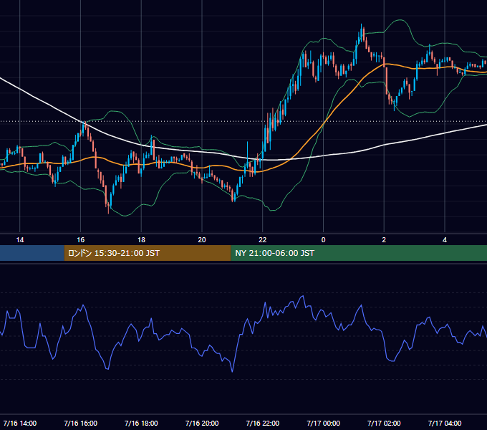This screenshot has height=430, width=487.
Task: Click the 7/17 04:00 time label
Action: tap(445, 423)
